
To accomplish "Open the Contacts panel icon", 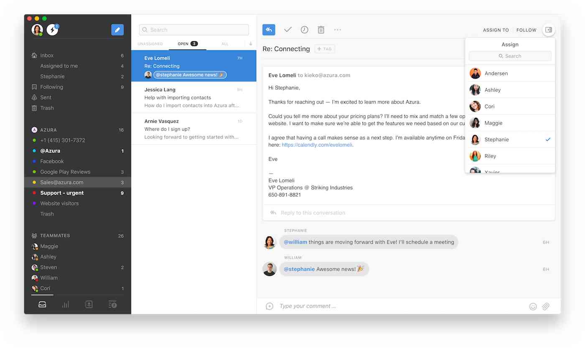I will [x=89, y=304].
